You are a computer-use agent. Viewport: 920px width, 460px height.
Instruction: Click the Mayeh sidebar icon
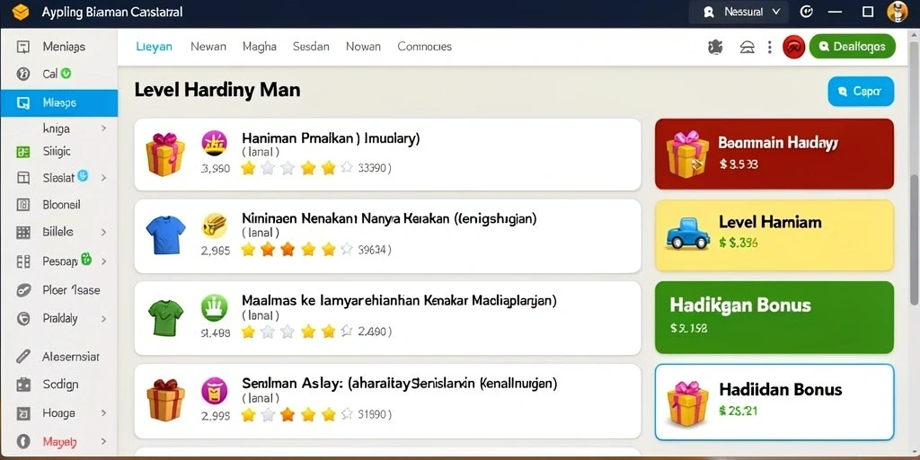pyautogui.click(x=22, y=441)
